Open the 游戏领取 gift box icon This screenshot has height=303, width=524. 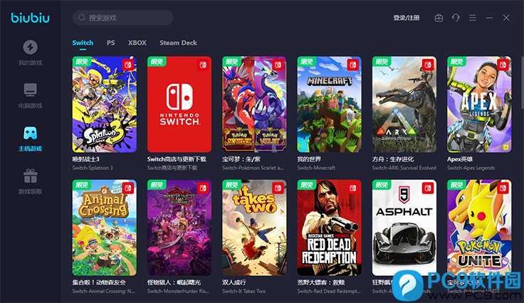point(30,176)
